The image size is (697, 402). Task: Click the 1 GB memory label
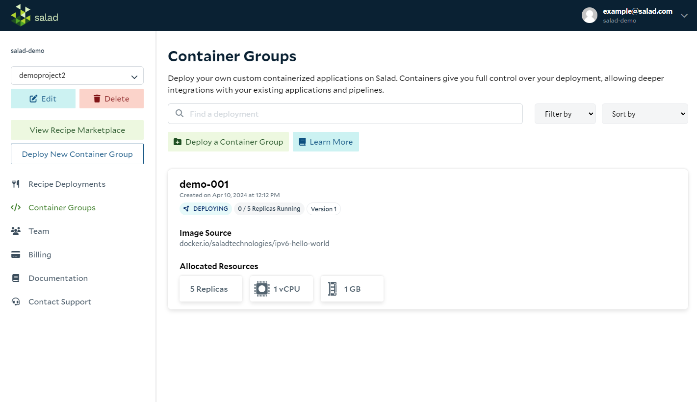tap(352, 289)
